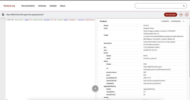The width and height of the screenshot is (190, 100).
Task: Select the reviewCount value 38
Action: 144,94
